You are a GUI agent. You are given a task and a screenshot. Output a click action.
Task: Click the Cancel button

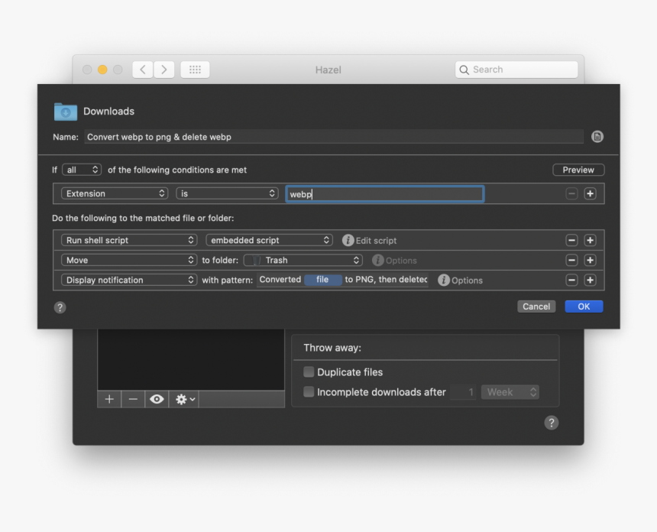[536, 307]
